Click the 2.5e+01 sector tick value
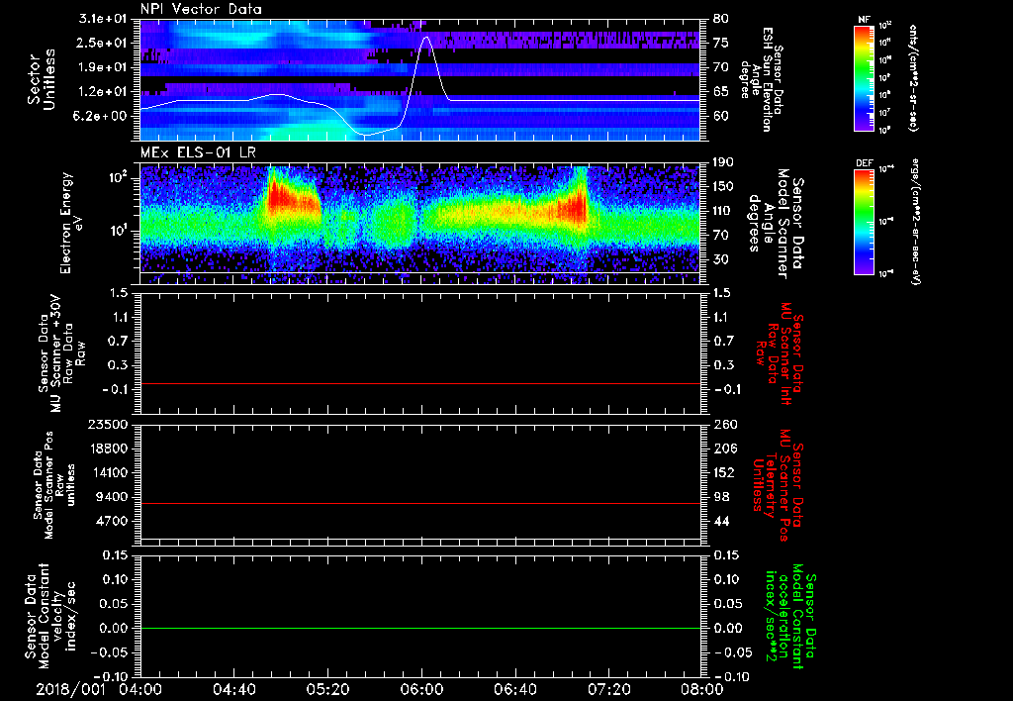The height and width of the screenshot is (701, 1013). coord(103,43)
